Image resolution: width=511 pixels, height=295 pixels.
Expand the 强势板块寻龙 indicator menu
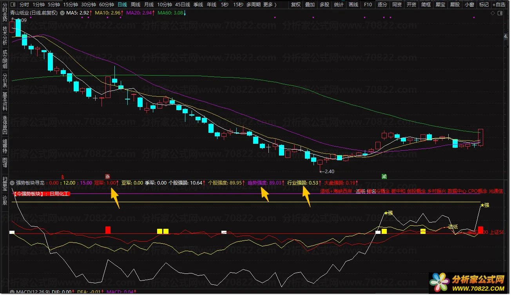pyautogui.click(x=13, y=183)
